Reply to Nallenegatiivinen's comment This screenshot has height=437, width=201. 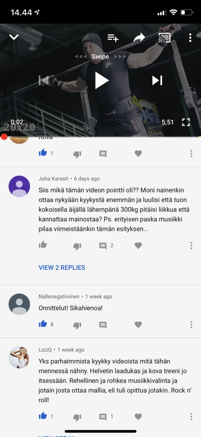point(103,325)
